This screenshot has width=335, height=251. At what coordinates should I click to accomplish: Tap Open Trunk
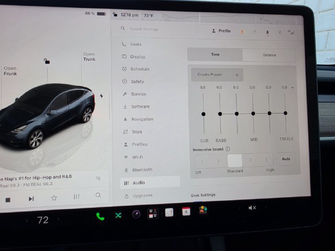click(x=89, y=56)
